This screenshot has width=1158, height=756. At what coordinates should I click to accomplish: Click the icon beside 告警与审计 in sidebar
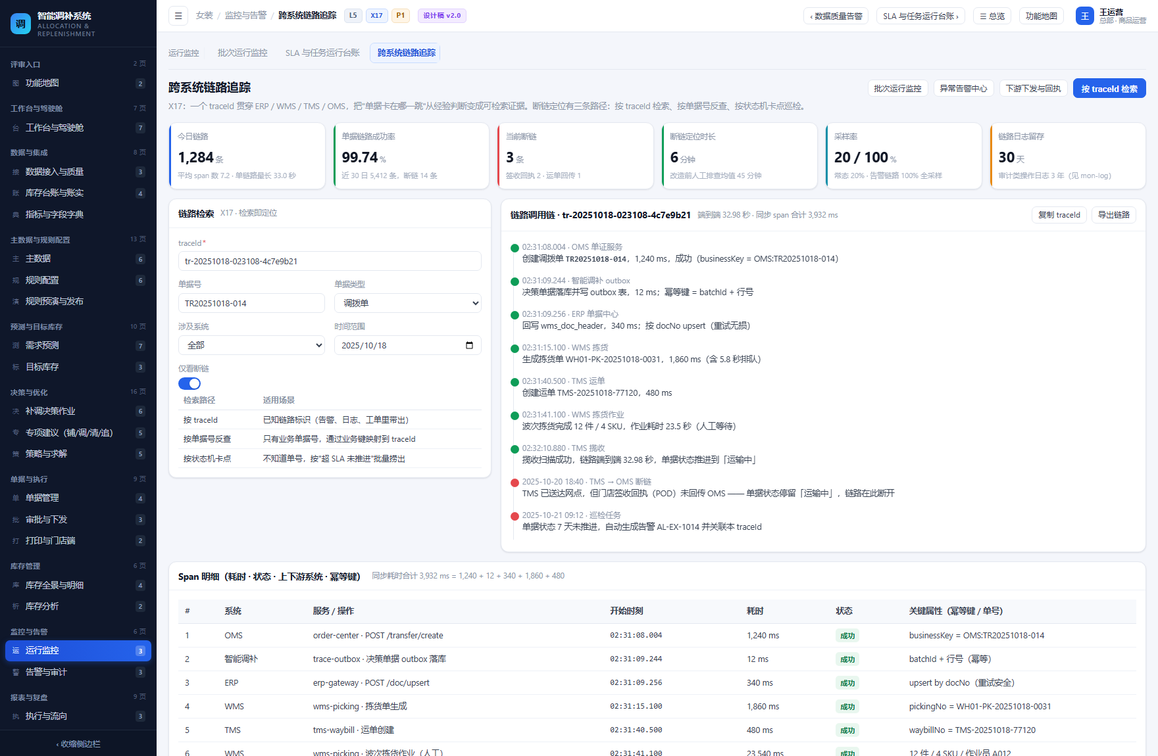point(16,673)
